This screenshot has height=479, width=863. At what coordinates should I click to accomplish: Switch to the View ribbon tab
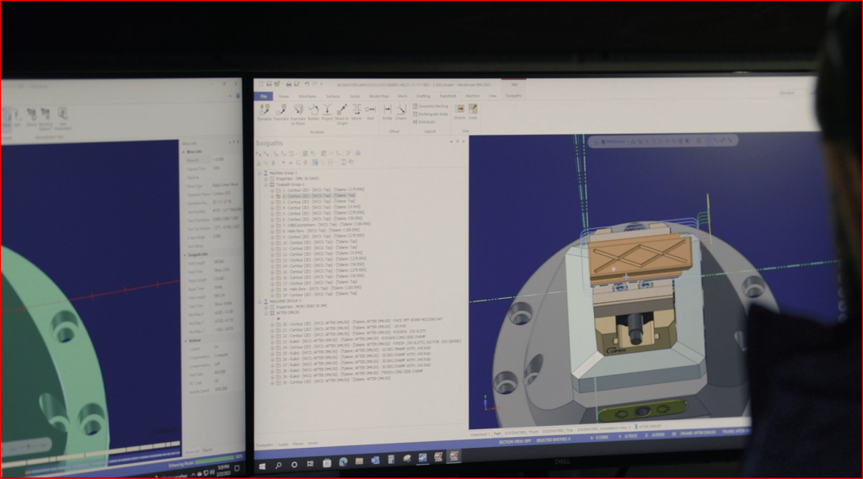(492, 96)
